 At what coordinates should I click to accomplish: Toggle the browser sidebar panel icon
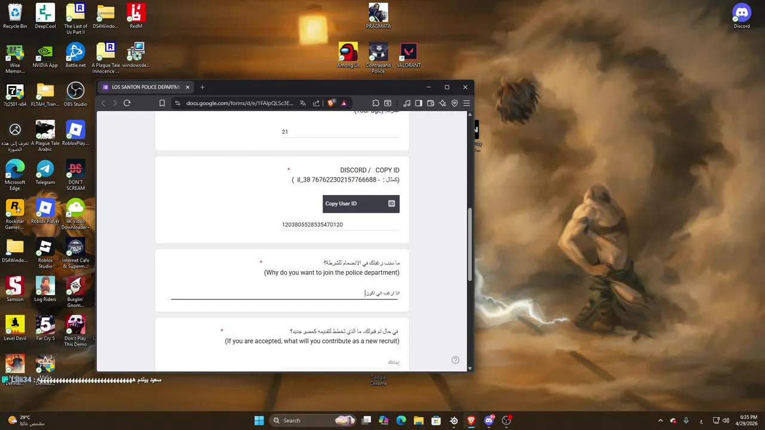coord(418,103)
